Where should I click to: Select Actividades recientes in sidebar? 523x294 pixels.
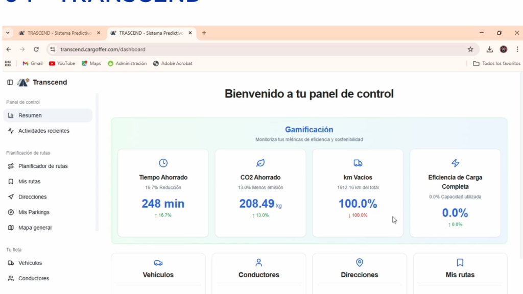(43, 131)
